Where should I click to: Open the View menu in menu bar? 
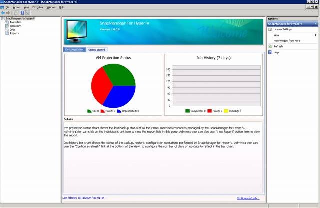pyautogui.click(x=26, y=7)
